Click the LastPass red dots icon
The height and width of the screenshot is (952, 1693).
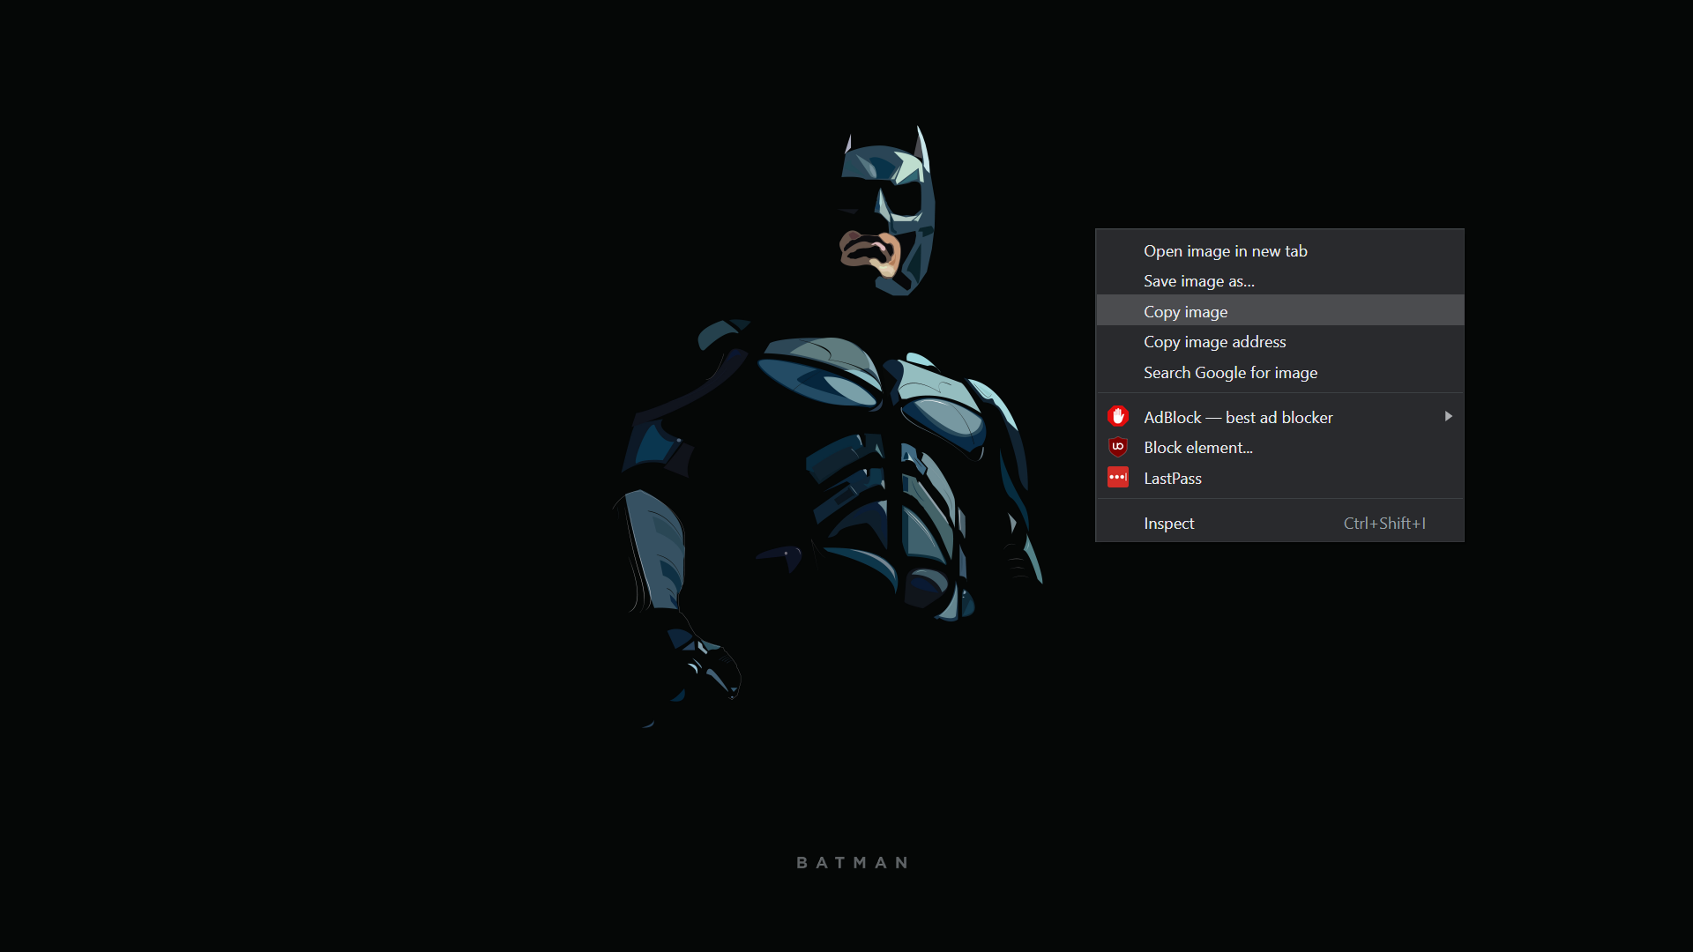pos(1117,478)
